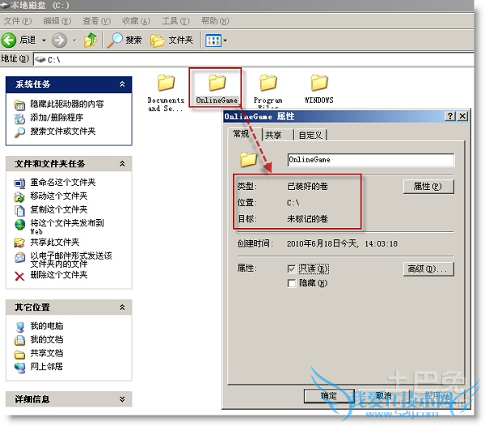Viewport: 485px width, 426px height.
Task: Select the Program Files folder
Action: (268, 91)
